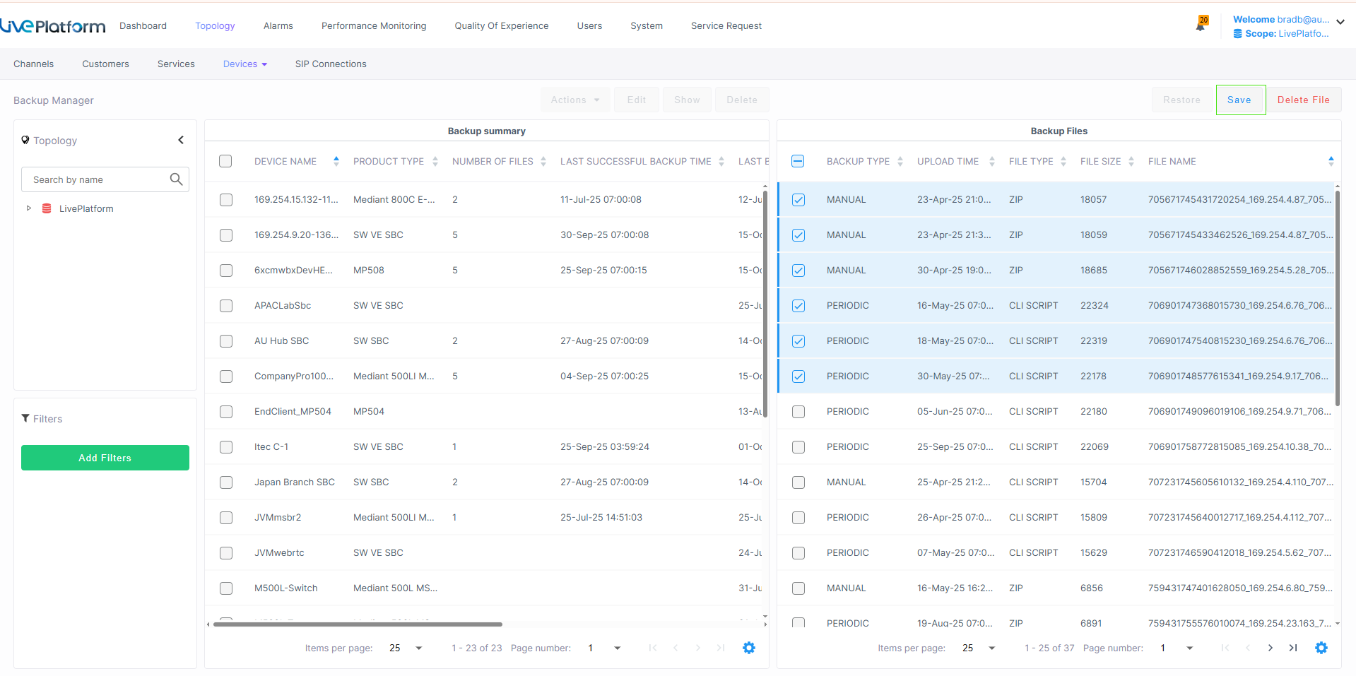Collapse the Topology panel with the chevron

(x=181, y=140)
